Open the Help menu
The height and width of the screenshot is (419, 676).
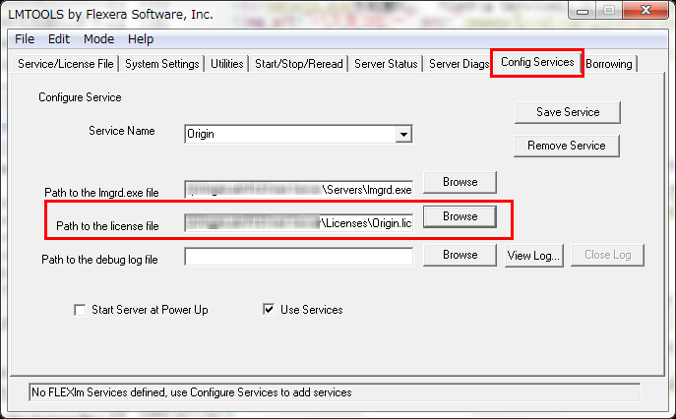[141, 39]
